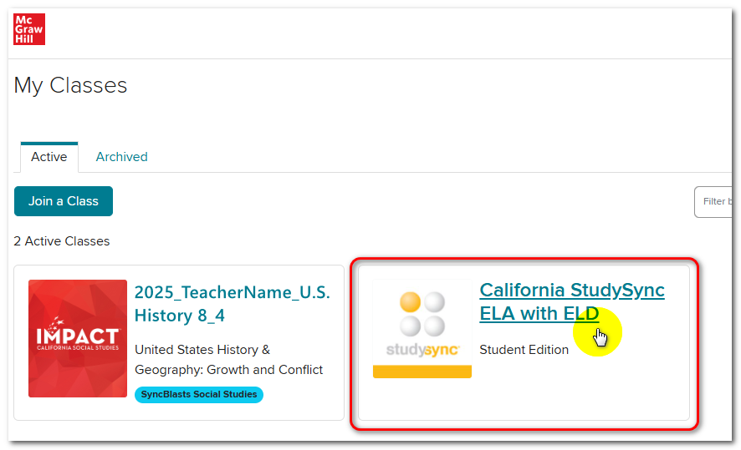Open 2025_TeacherName_U.S. History 8_4 class link

point(232,304)
